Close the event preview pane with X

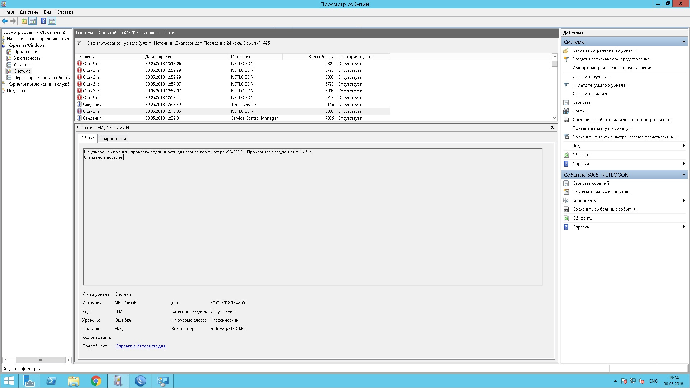[552, 127]
